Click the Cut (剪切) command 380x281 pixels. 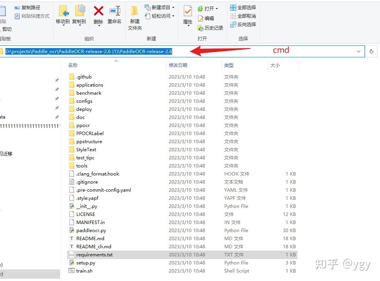(7, 29)
